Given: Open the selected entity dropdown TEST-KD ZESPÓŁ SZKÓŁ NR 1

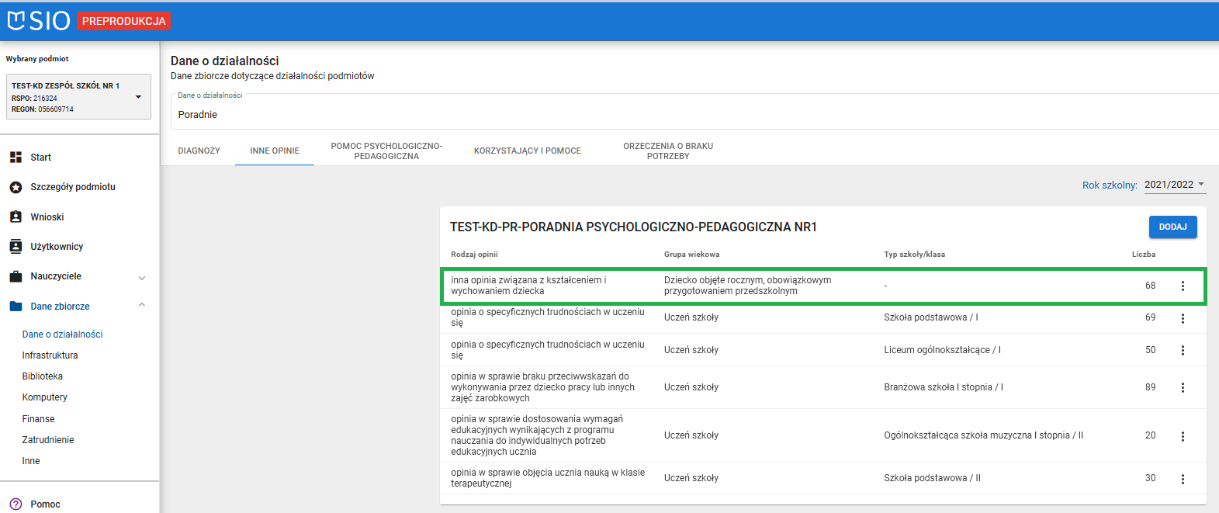Looking at the screenshot, I should (78, 97).
